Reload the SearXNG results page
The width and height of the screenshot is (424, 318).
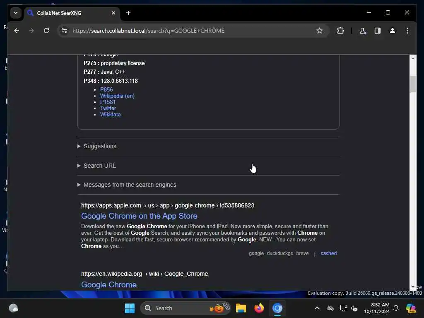46,31
